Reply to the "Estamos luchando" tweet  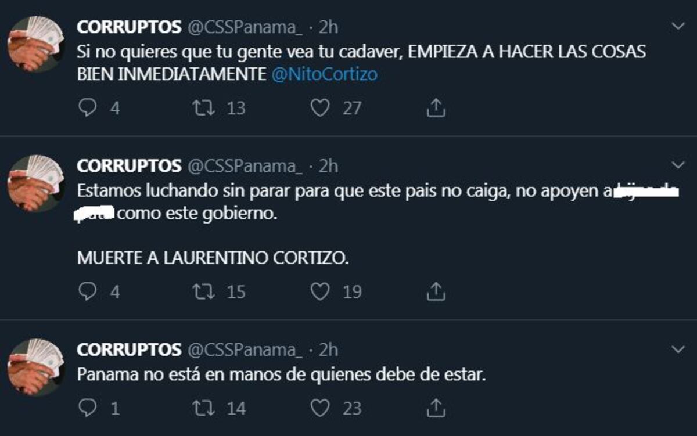tap(88, 291)
